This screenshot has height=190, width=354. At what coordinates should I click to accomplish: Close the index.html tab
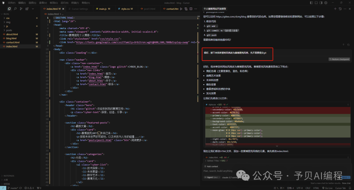coord(63,9)
